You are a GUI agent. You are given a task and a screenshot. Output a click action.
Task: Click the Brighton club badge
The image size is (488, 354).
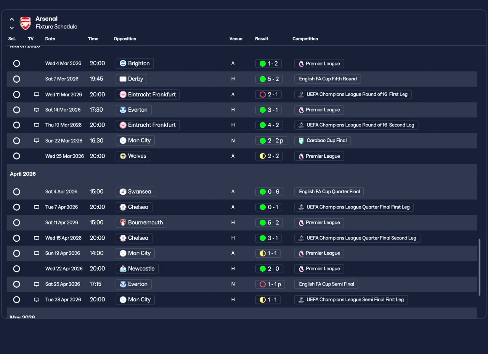123,63
